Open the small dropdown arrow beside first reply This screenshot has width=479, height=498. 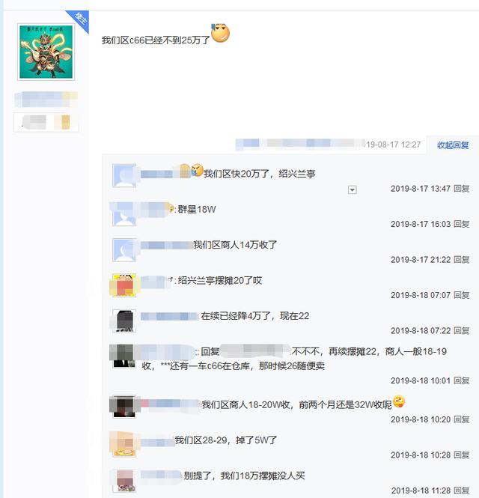pyautogui.click(x=352, y=190)
